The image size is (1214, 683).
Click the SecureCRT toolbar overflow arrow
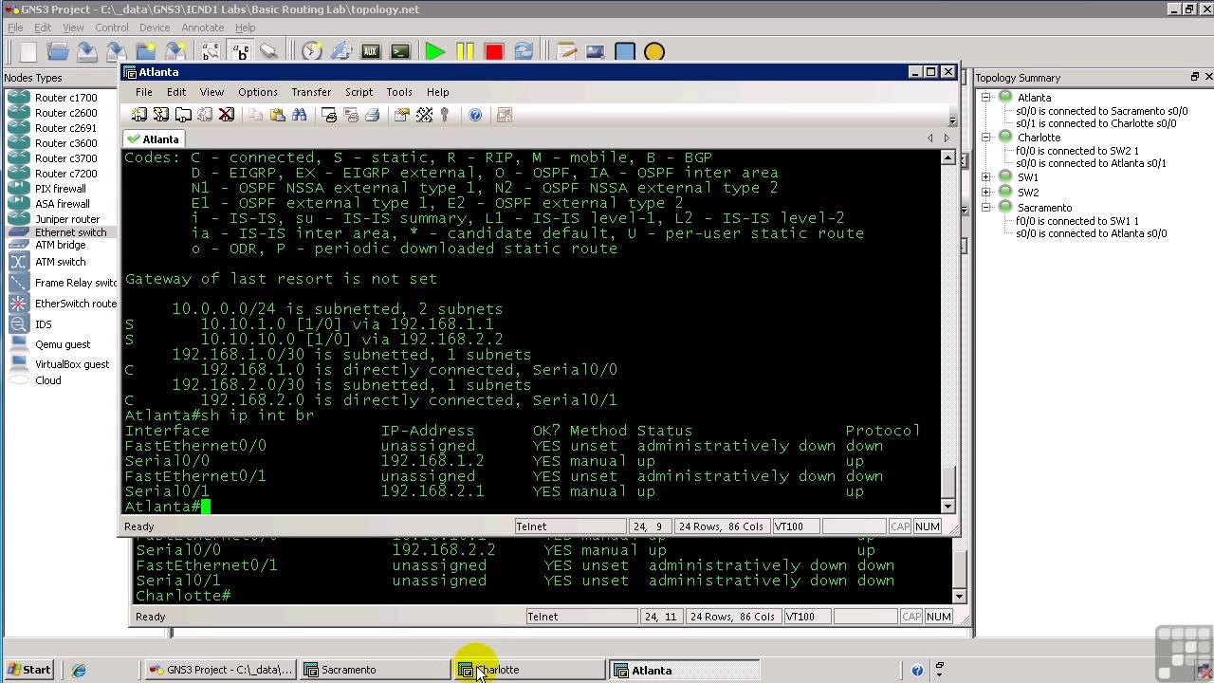952,117
